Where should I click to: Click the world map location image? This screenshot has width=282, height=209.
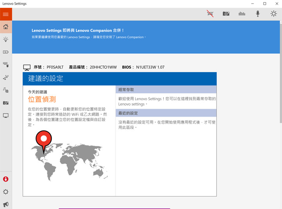(x=69, y=159)
